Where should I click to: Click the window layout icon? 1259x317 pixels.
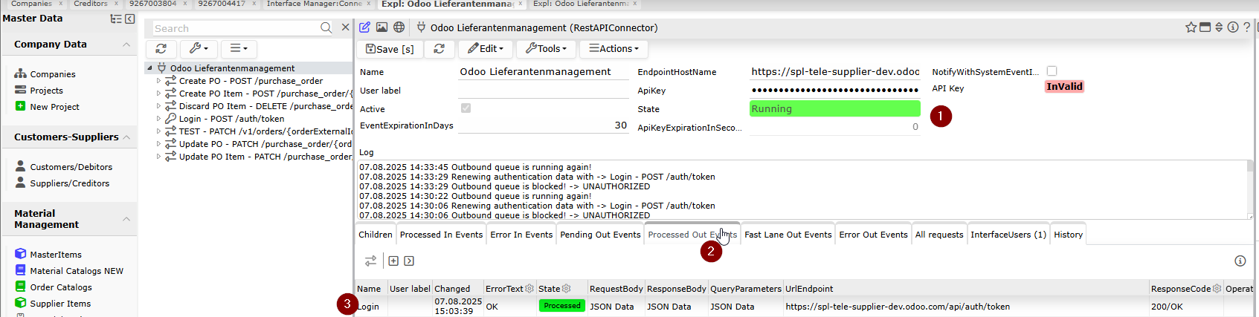1205,27
